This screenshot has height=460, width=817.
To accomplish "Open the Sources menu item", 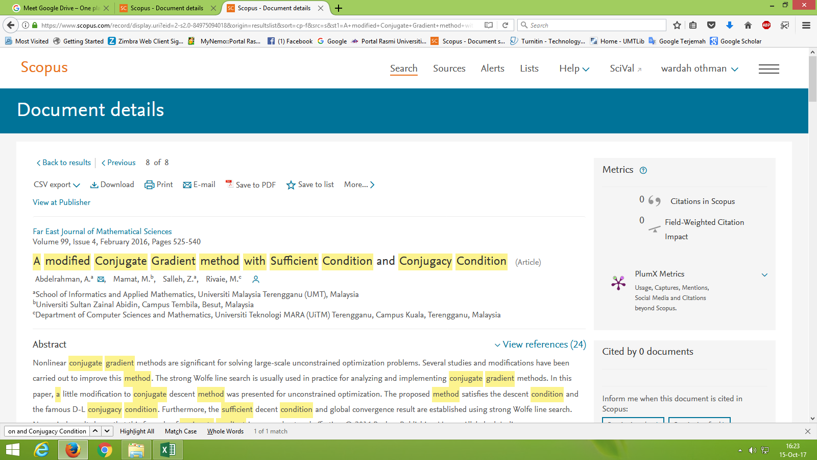I will click(449, 68).
